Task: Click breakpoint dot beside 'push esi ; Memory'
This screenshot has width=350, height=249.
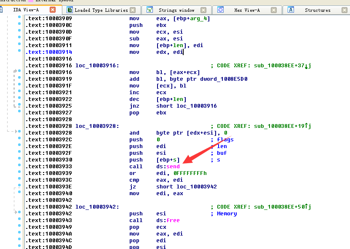Action: pyautogui.click(x=19, y=212)
